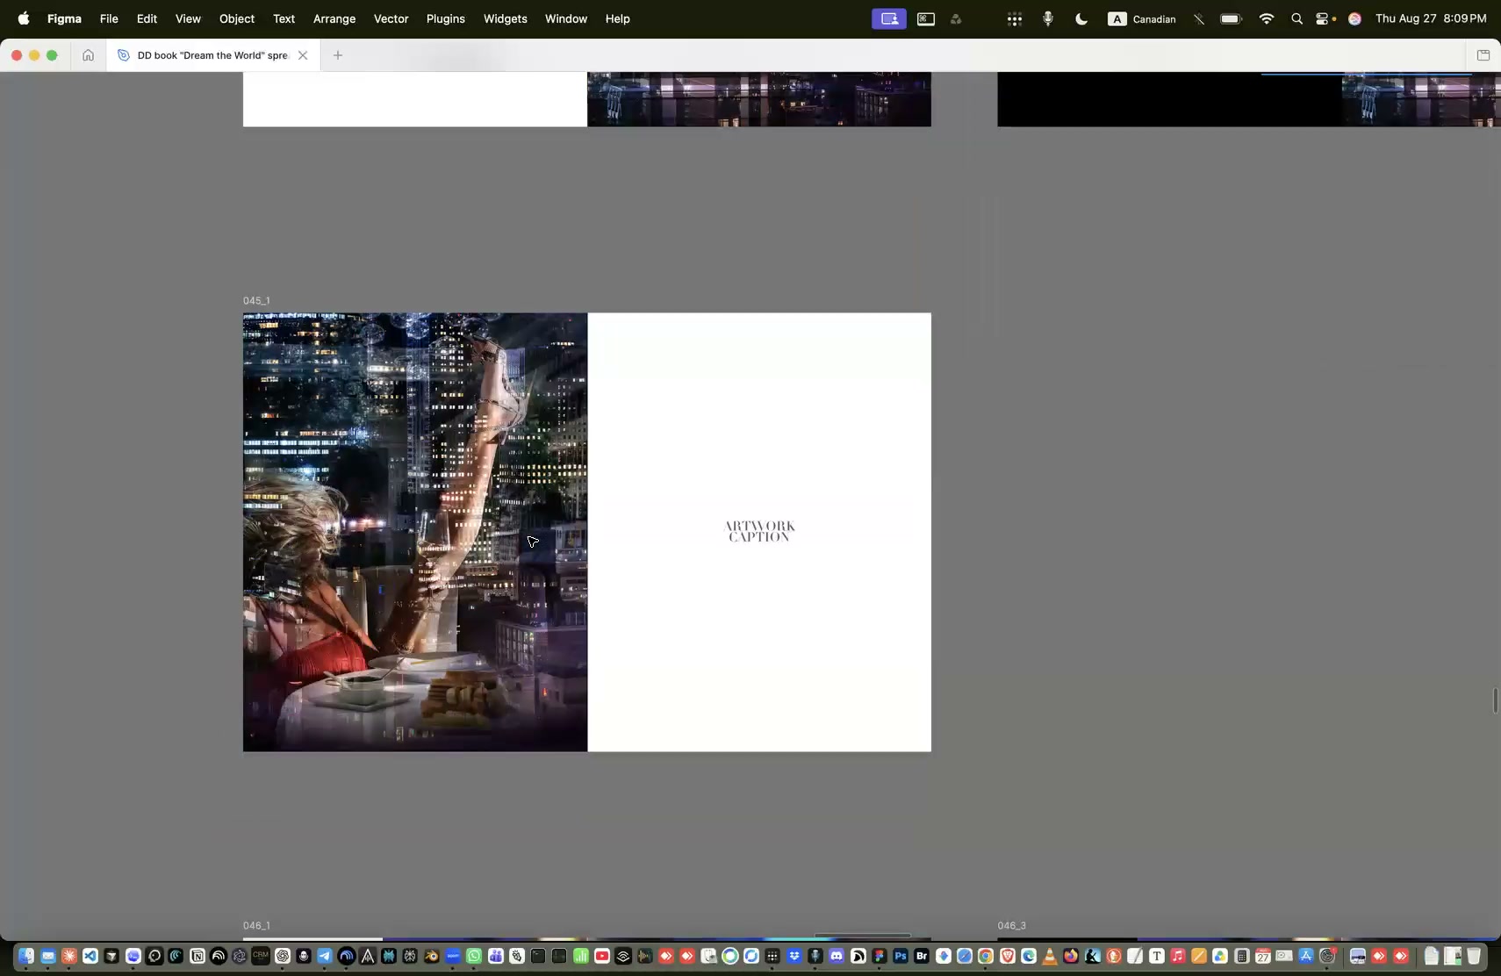
Task: Open the Text menu
Action: (x=284, y=18)
